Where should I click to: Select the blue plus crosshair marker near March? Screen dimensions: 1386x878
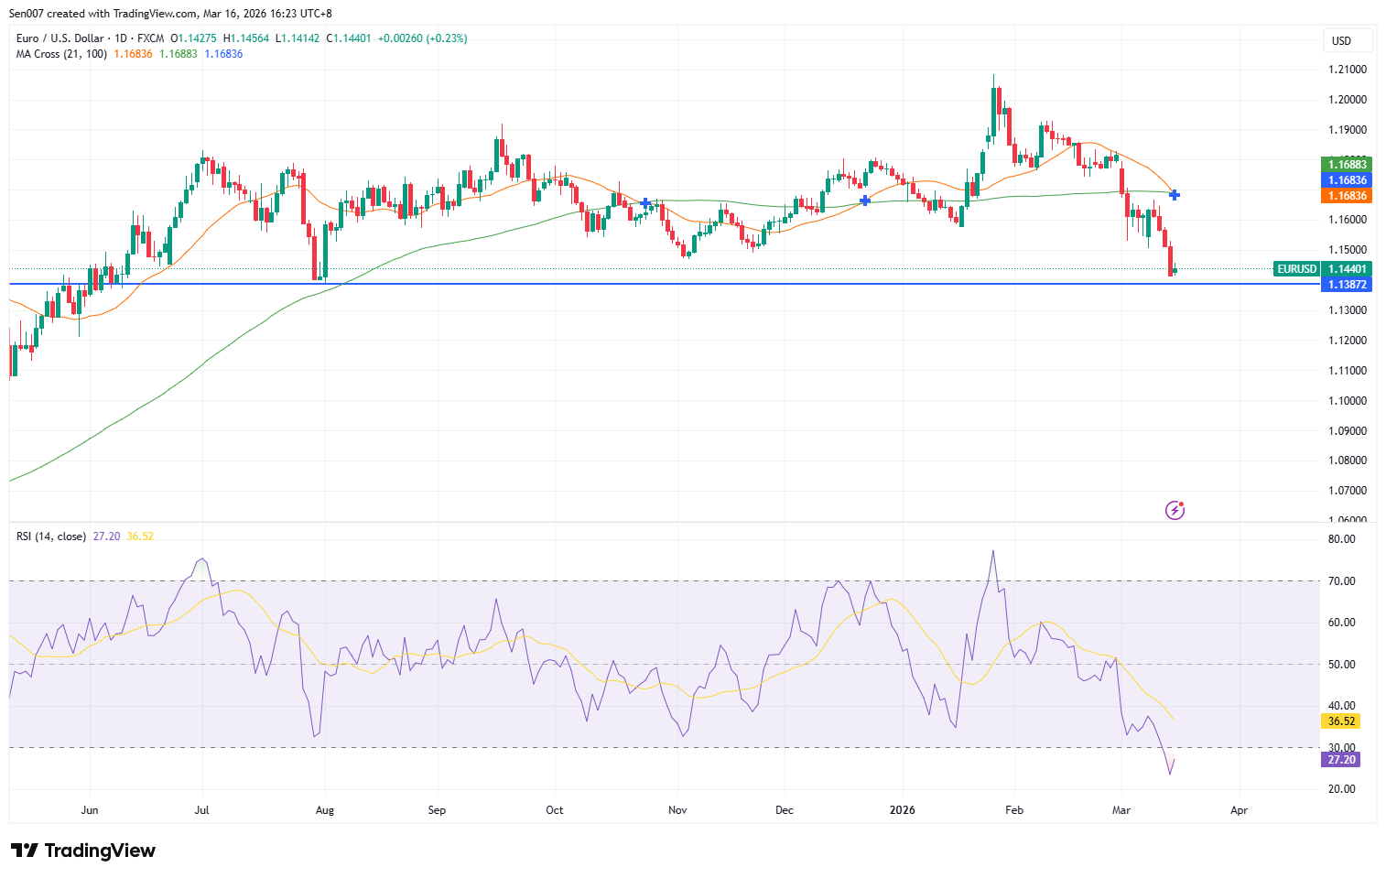tap(1175, 194)
